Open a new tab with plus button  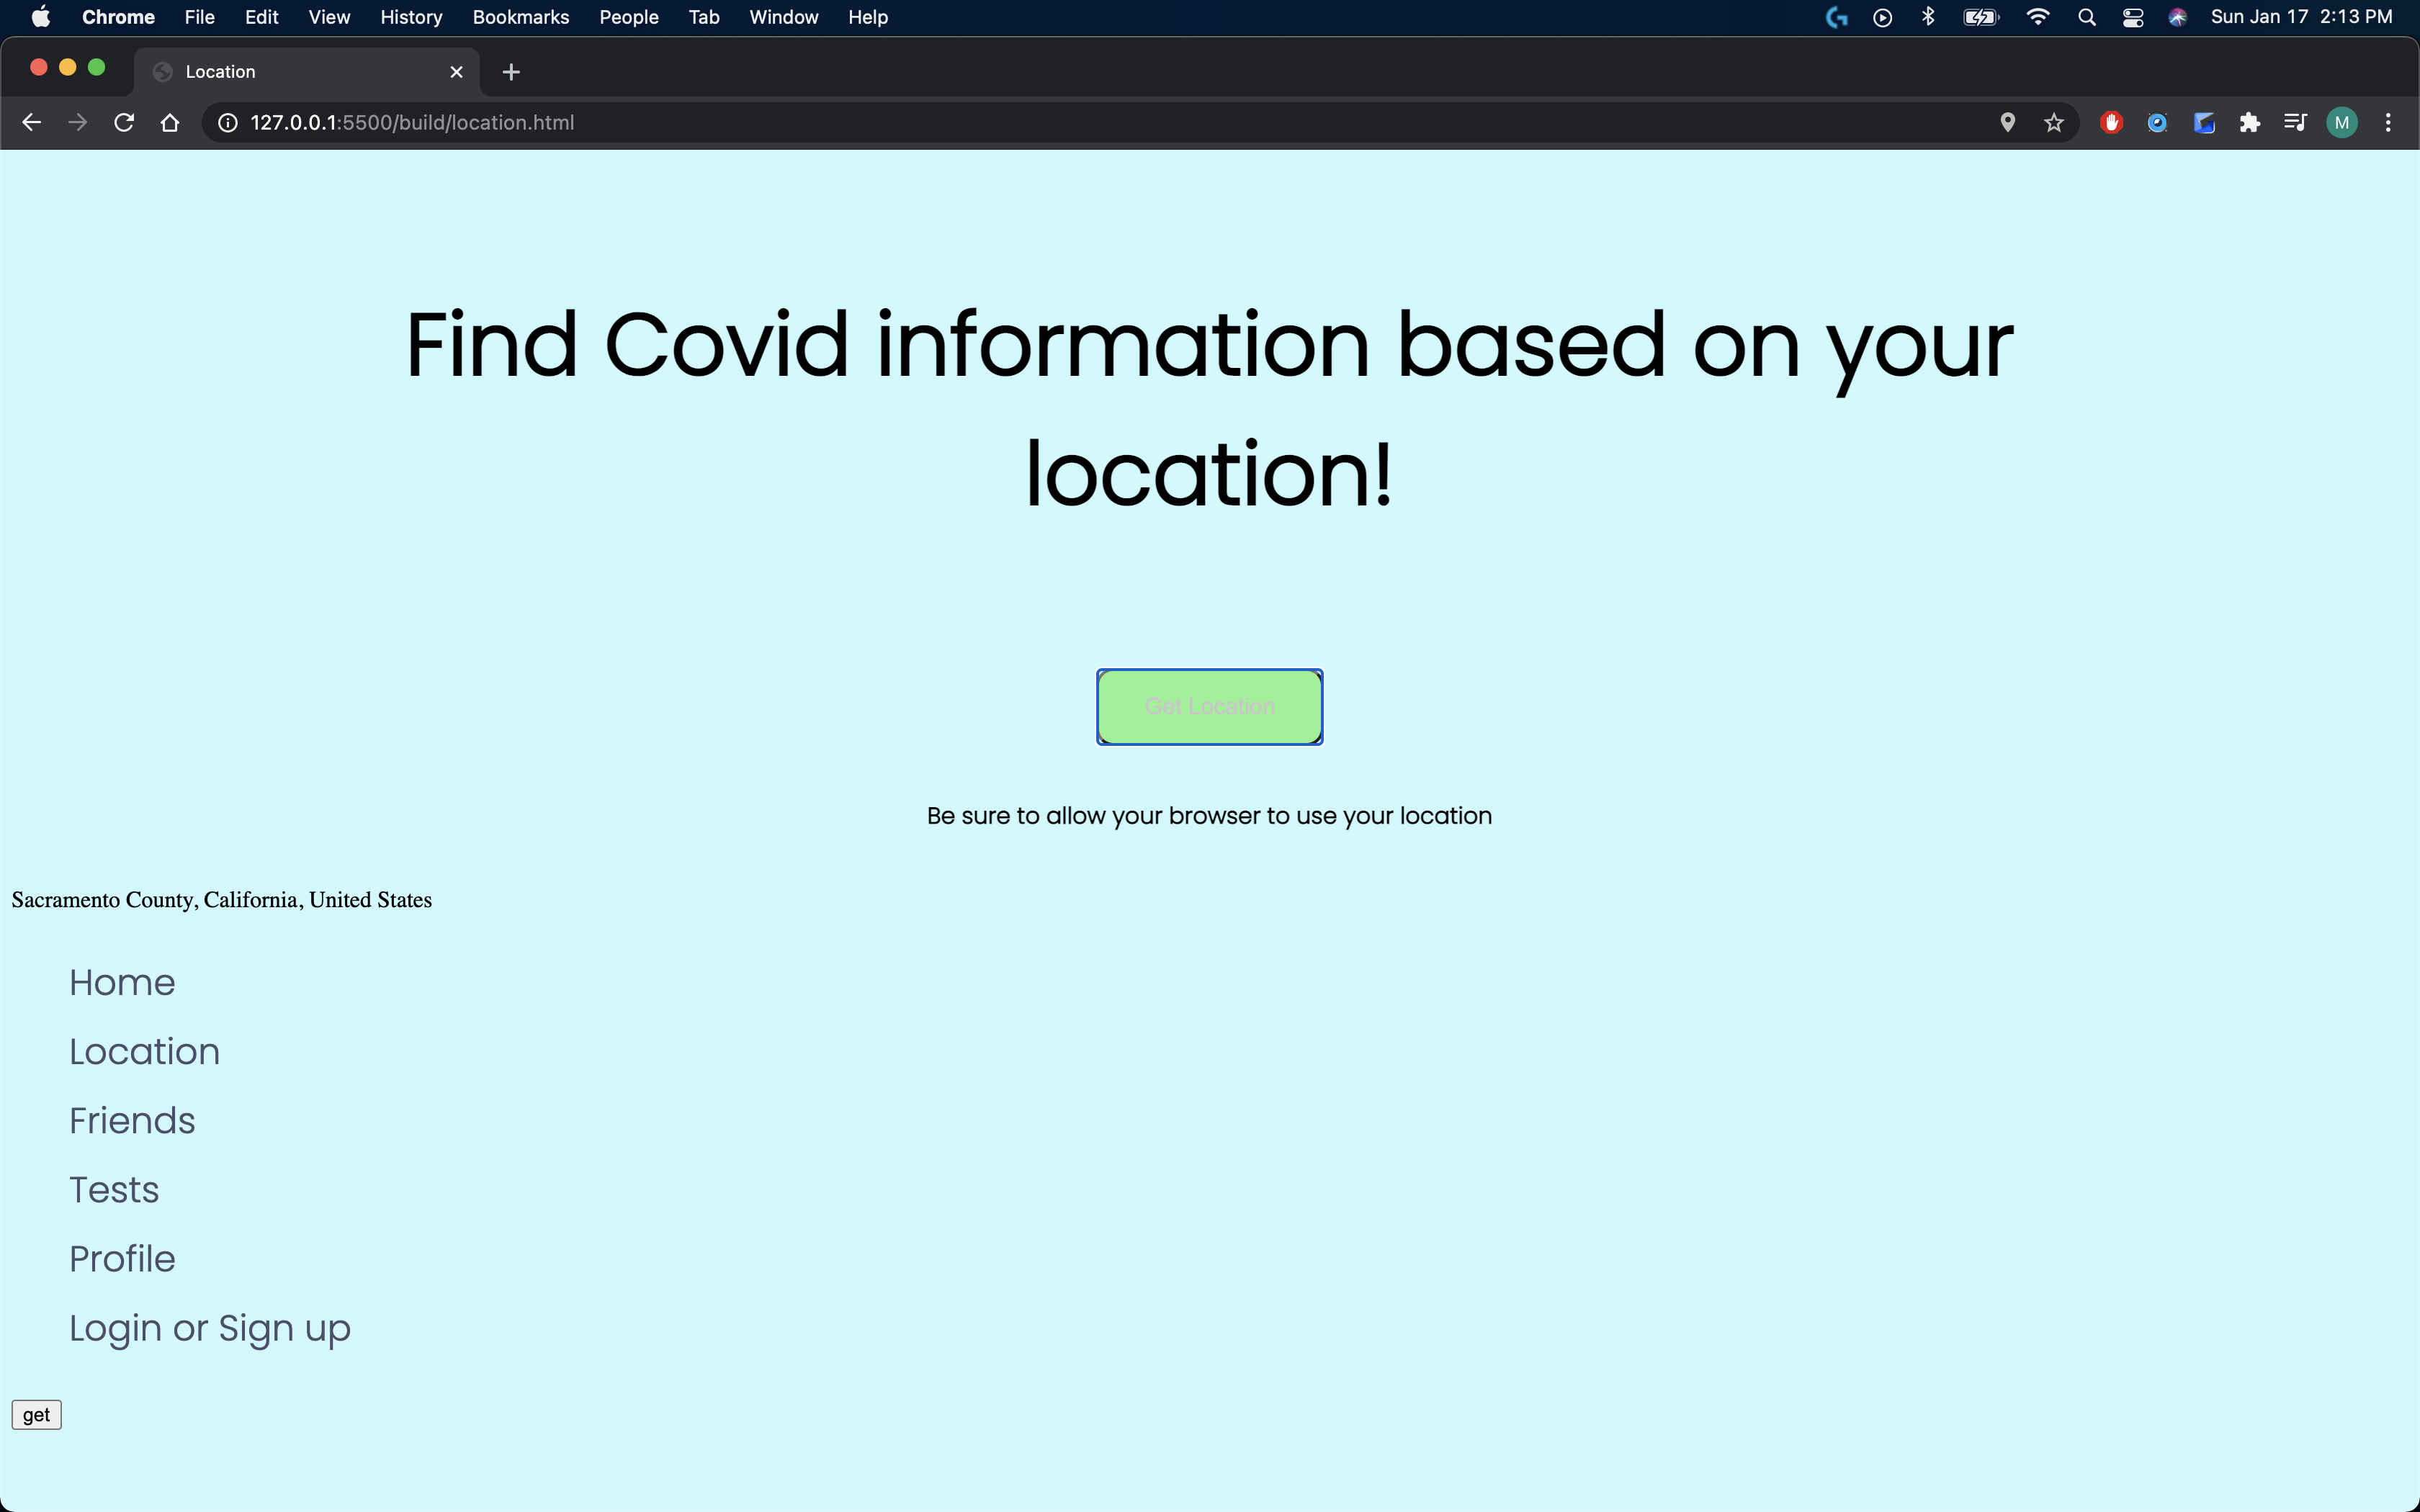(511, 72)
